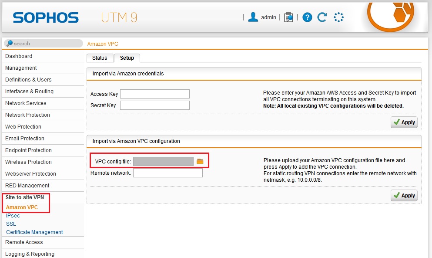Open Remote Access menu
This screenshot has height=258, width=432.
coord(43,242)
